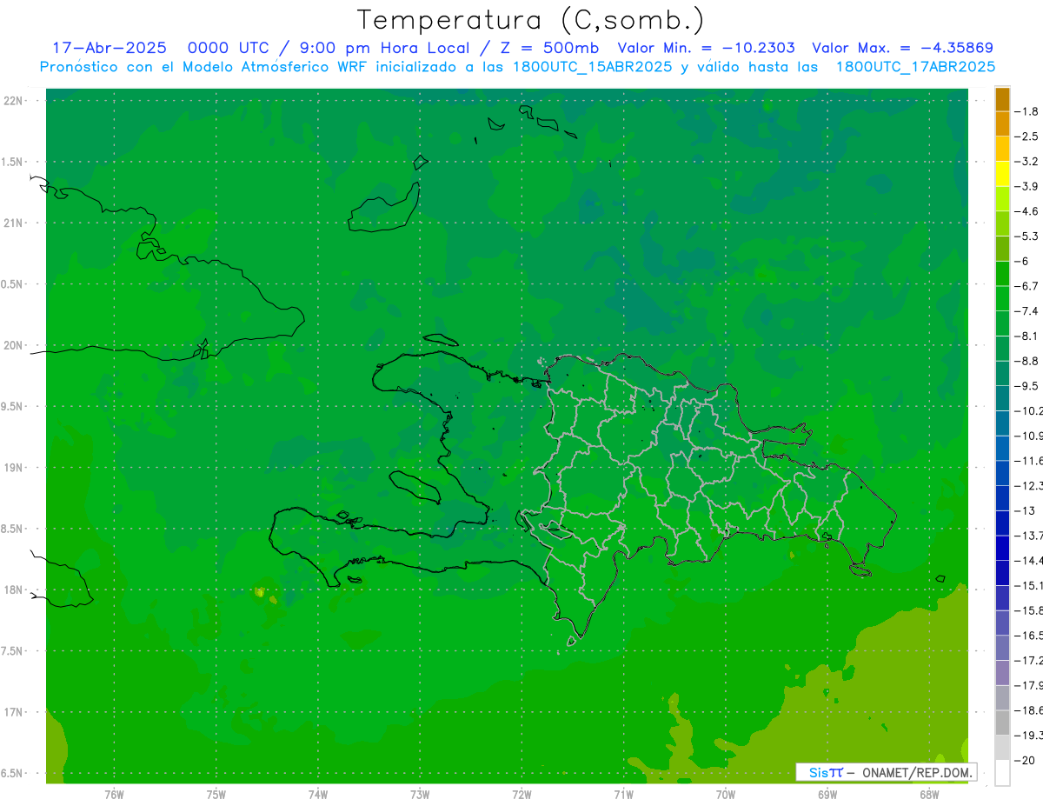
Task: Click the WRF model forecast description line
Action: 517,67
